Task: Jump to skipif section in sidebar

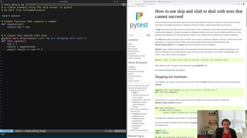Action: 135,93
